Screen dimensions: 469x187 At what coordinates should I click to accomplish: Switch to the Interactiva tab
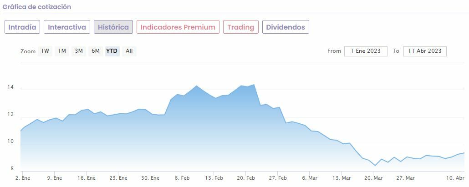coord(67,27)
